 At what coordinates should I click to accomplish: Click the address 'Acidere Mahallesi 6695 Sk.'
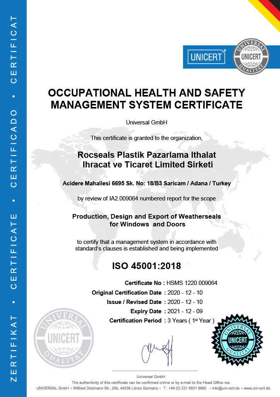[99, 183]
